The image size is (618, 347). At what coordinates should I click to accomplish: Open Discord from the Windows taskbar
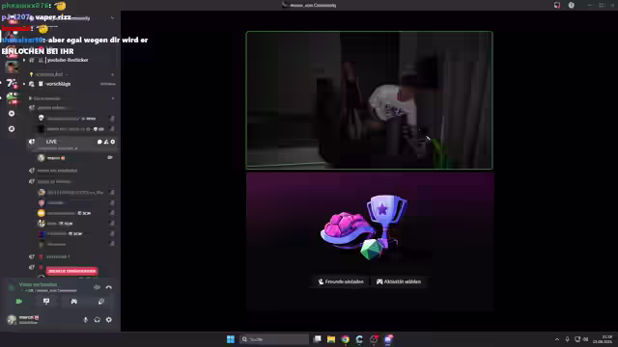point(388,339)
